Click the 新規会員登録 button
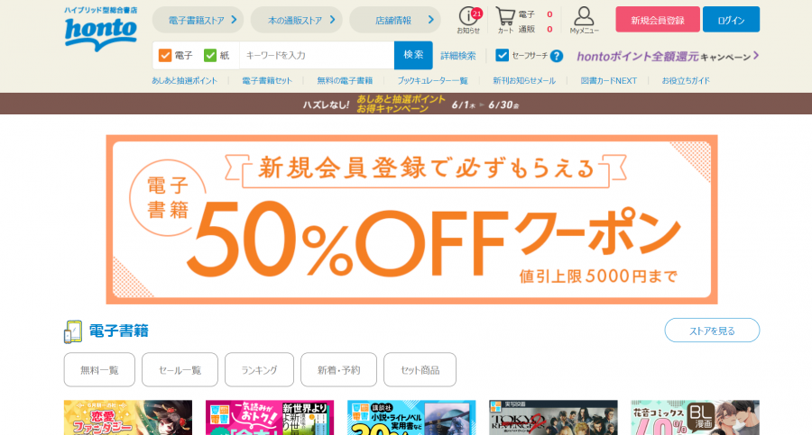The image size is (812, 435). (x=658, y=20)
